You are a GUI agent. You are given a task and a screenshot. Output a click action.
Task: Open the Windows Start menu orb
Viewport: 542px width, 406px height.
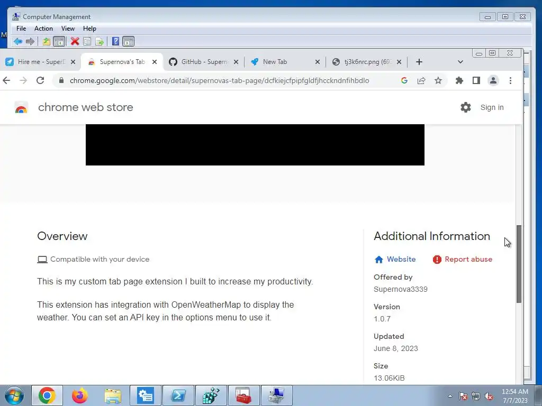14,395
